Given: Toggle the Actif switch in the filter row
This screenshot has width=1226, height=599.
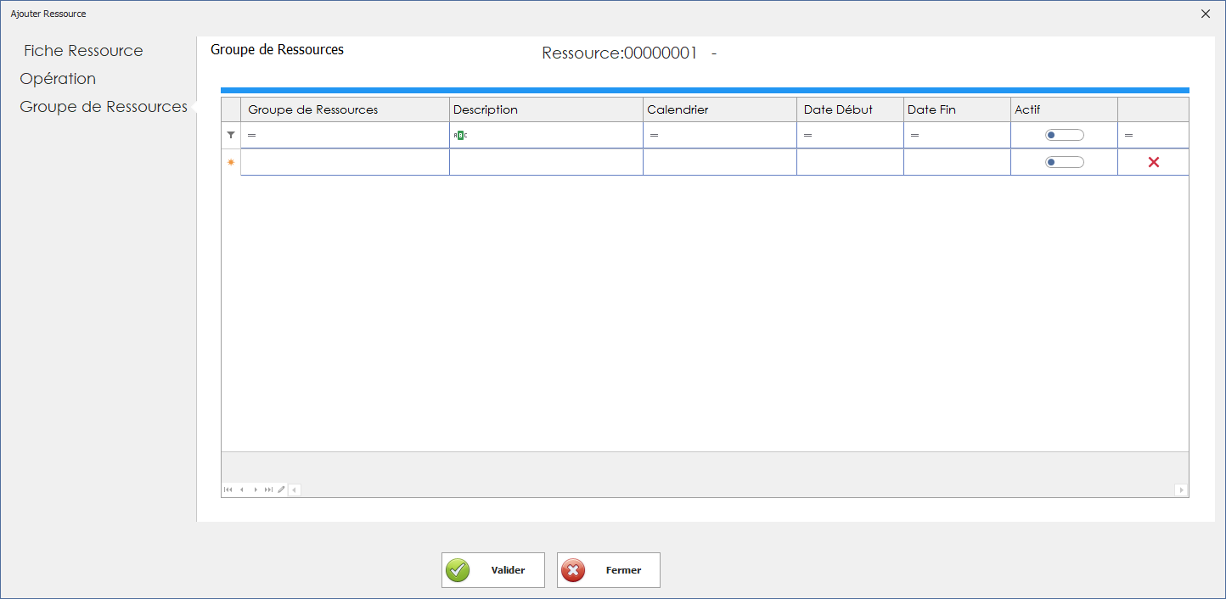Looking at the screenshot, I should [x=1064, y=134].
